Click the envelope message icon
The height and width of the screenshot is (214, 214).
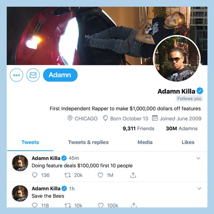(x=33, y=75)
